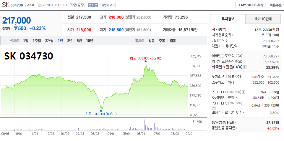Select the 5년 line chart range
This screenshot has width=284, height=141.
tap(79, 41)
